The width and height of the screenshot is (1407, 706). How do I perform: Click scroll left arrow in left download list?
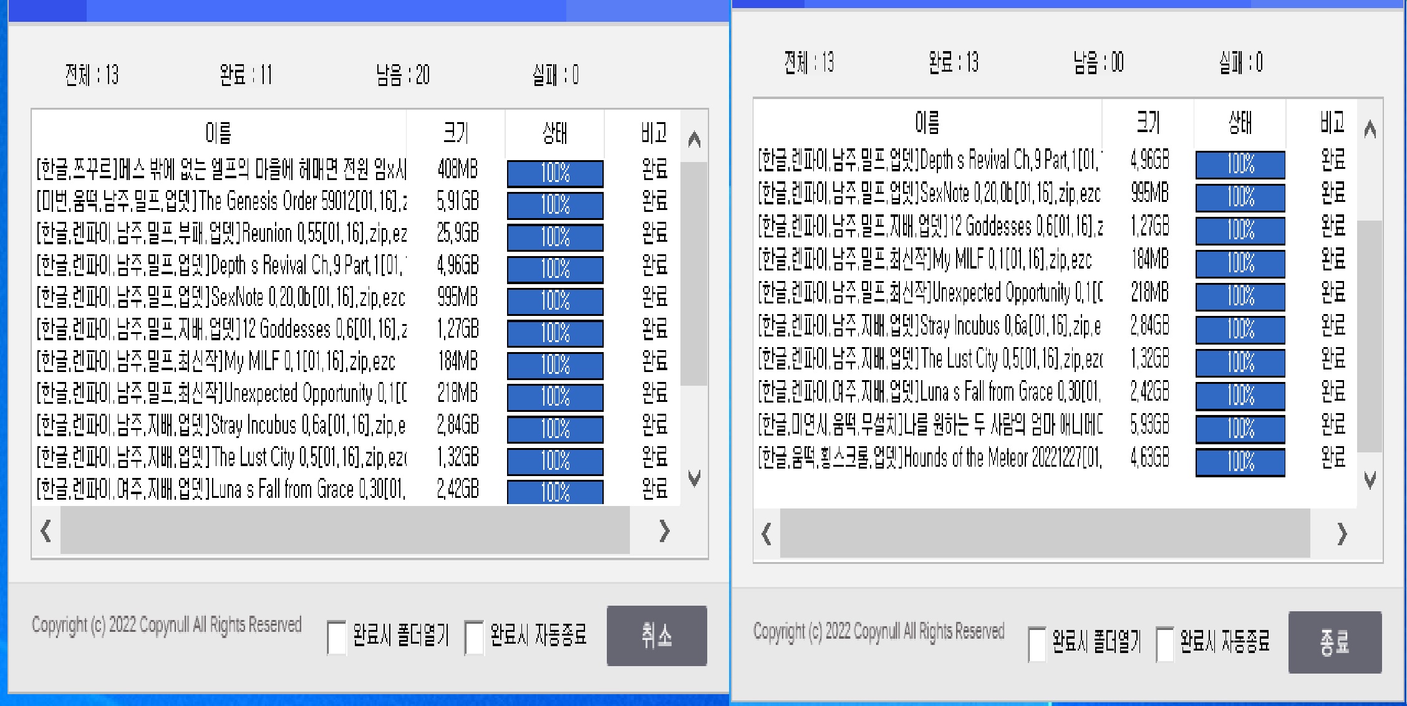[46, 531]
